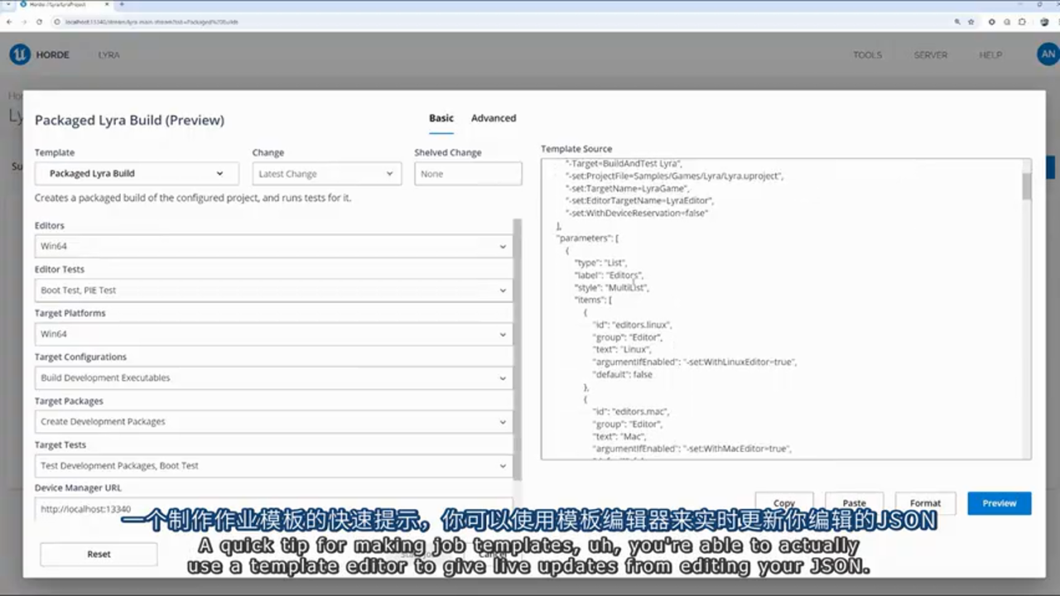Click the browser back arrow

[x=9, y=22]
